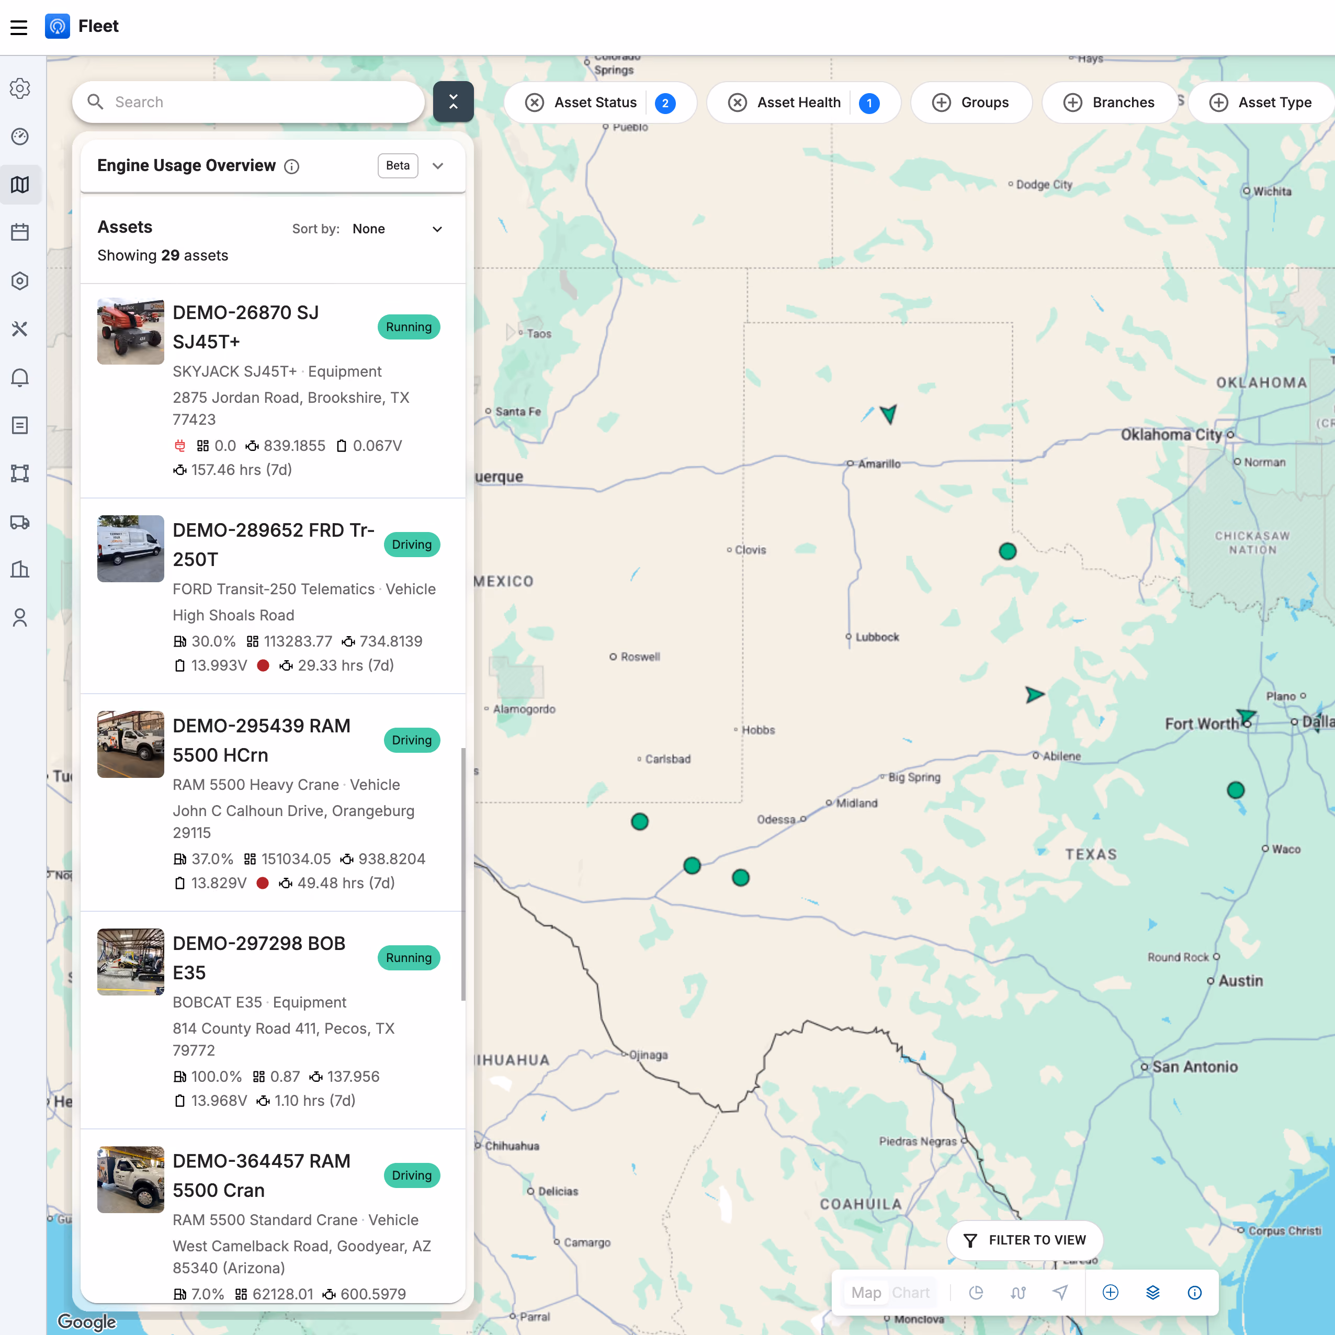
Task: Open the Groups filter dropdown
Action: (x=971, y=103)
